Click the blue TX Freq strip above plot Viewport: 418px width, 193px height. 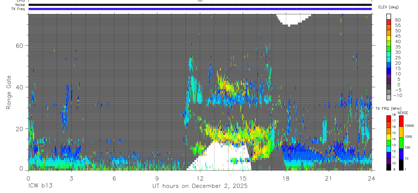pos(200,9)
